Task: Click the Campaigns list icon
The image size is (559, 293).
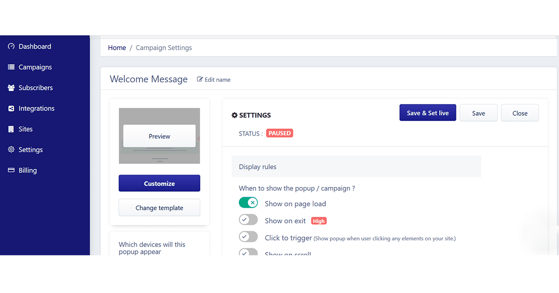Action: point(11,67)
